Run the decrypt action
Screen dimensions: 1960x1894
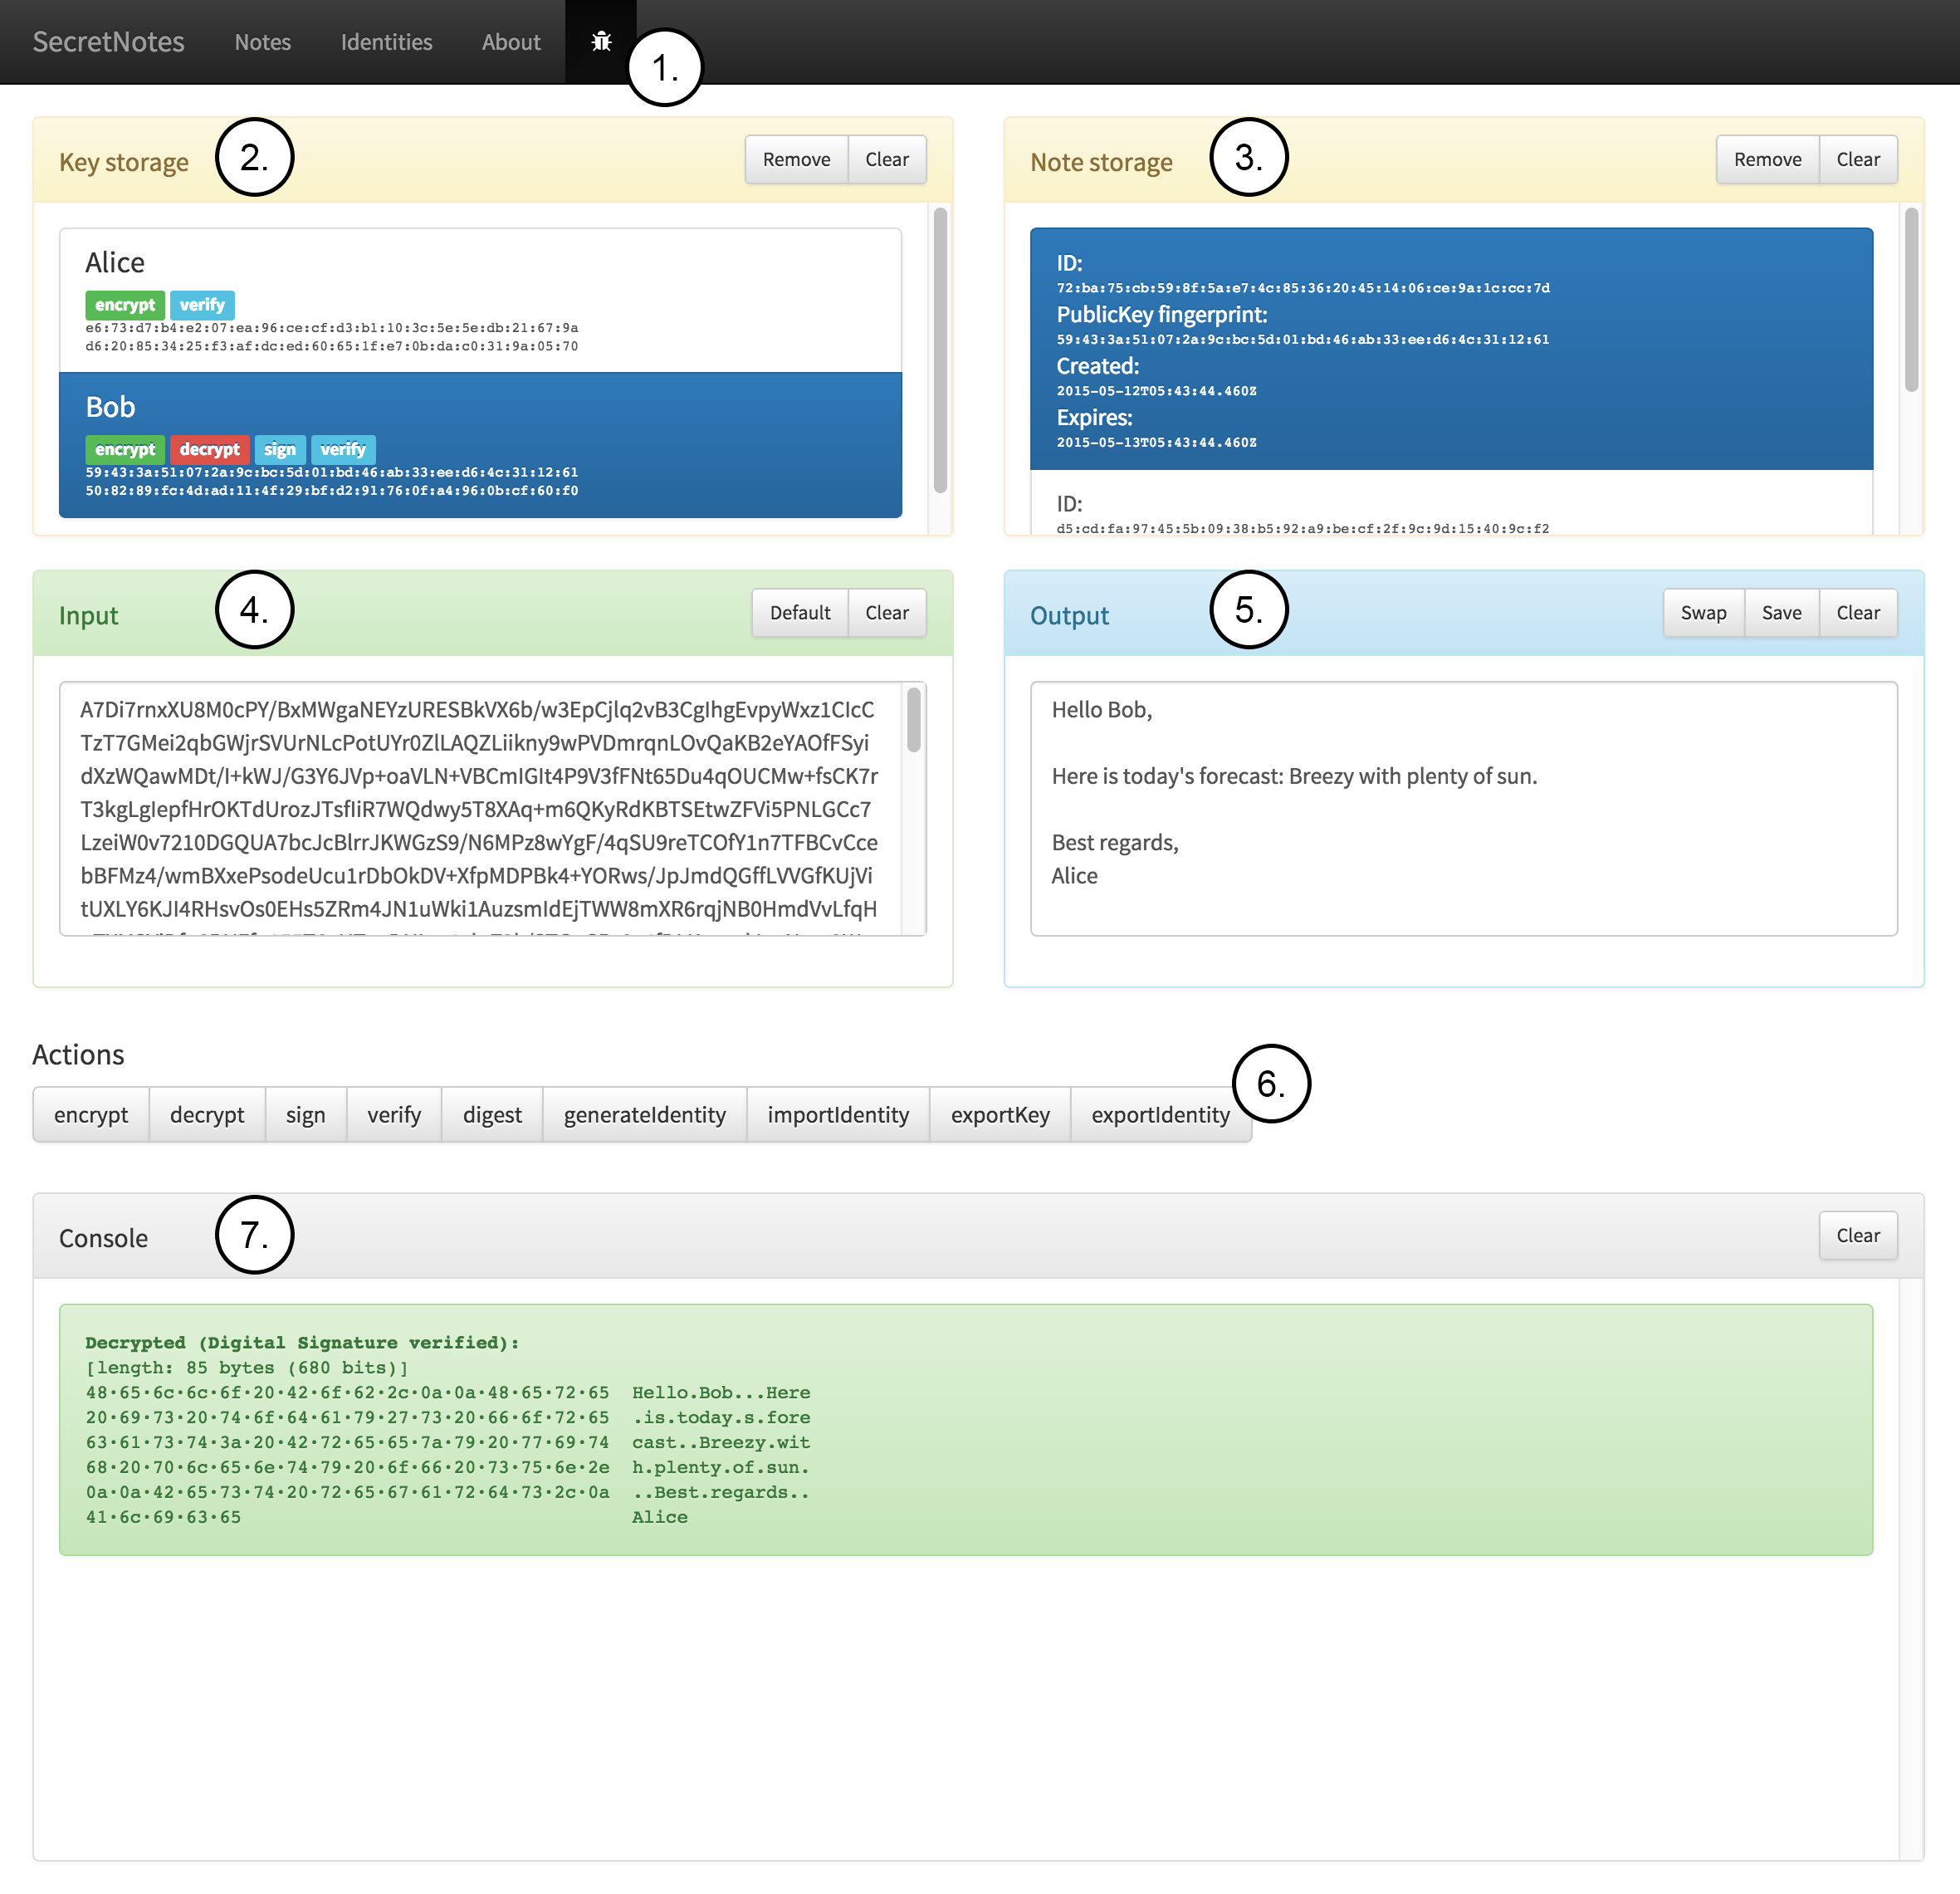(x=207, y=1115)
